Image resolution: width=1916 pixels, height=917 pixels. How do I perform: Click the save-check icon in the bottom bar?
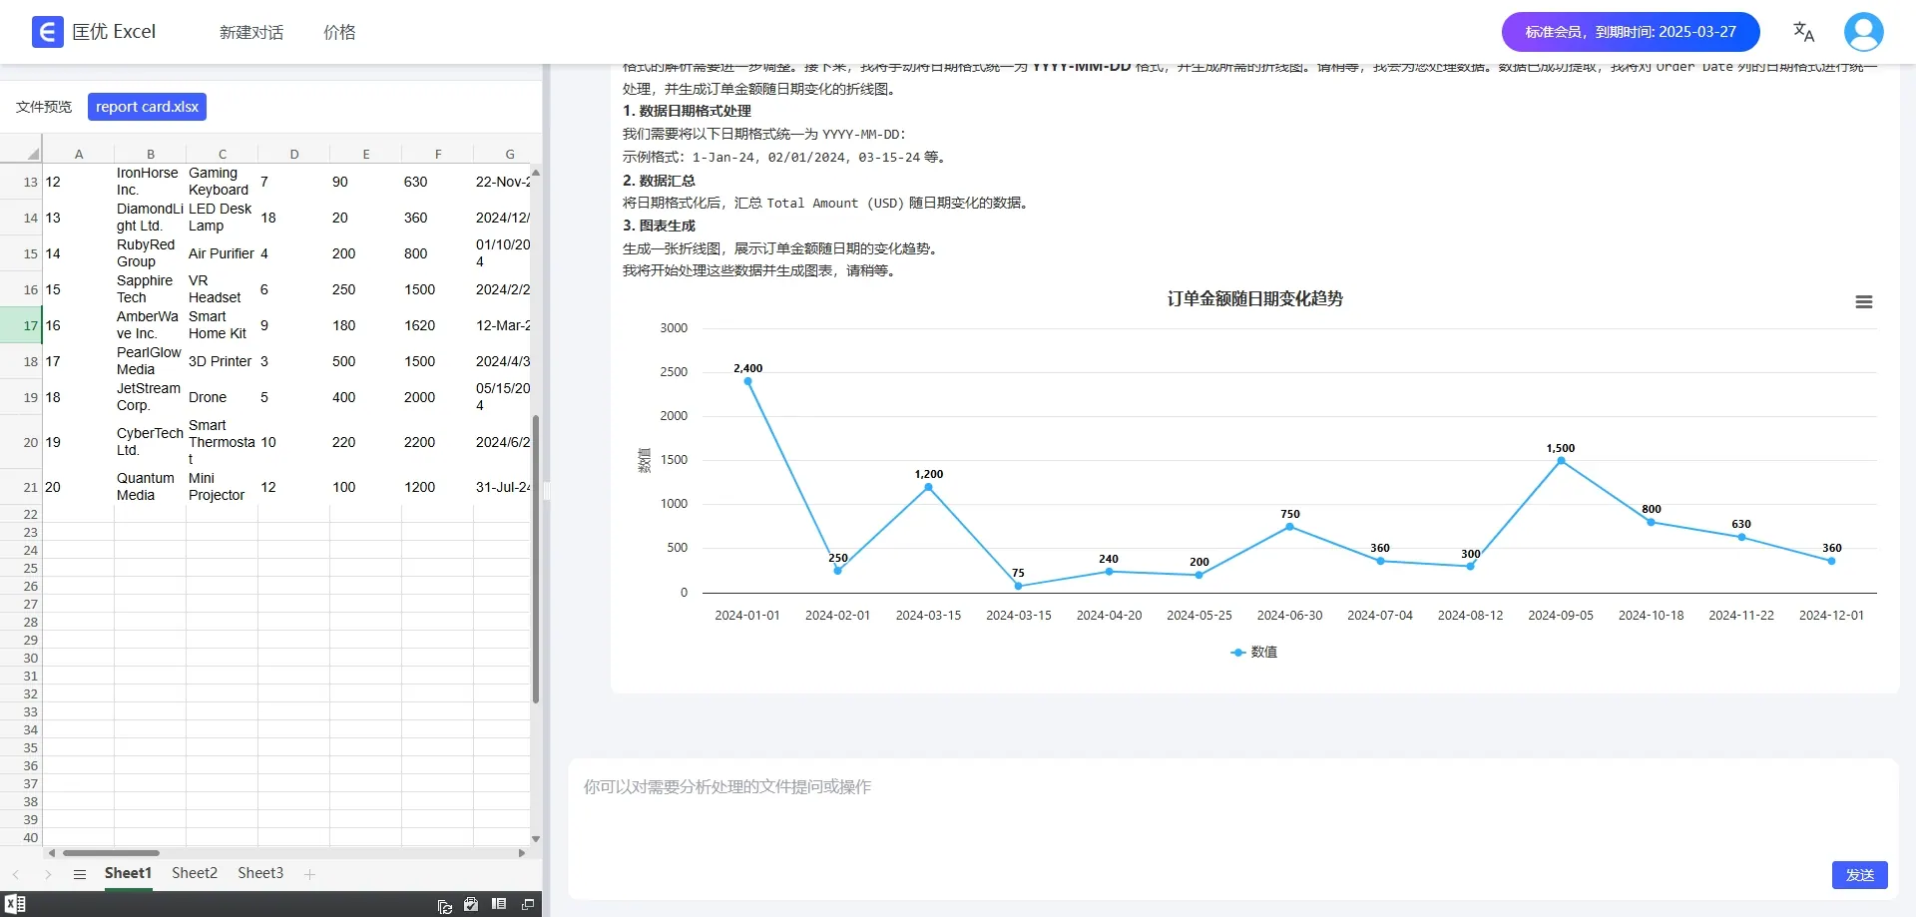coord(471,904)
